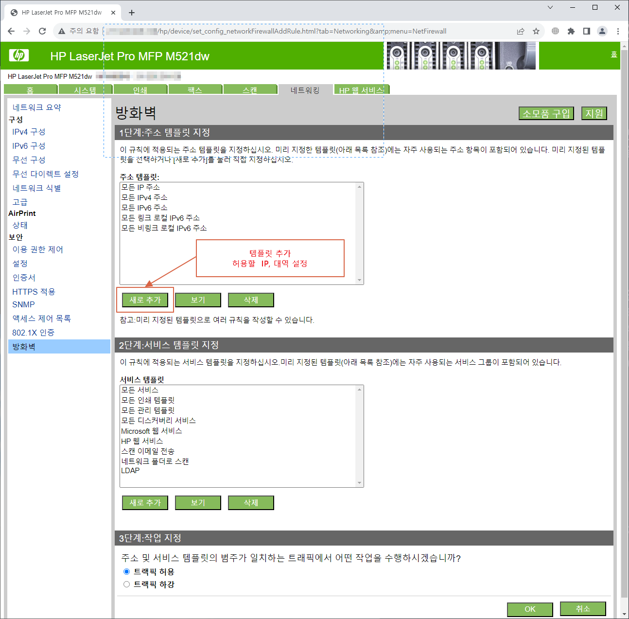629x619 pixels.
Task: Select 방화벽 in the sidebar
Action: (x=59, y=347)
